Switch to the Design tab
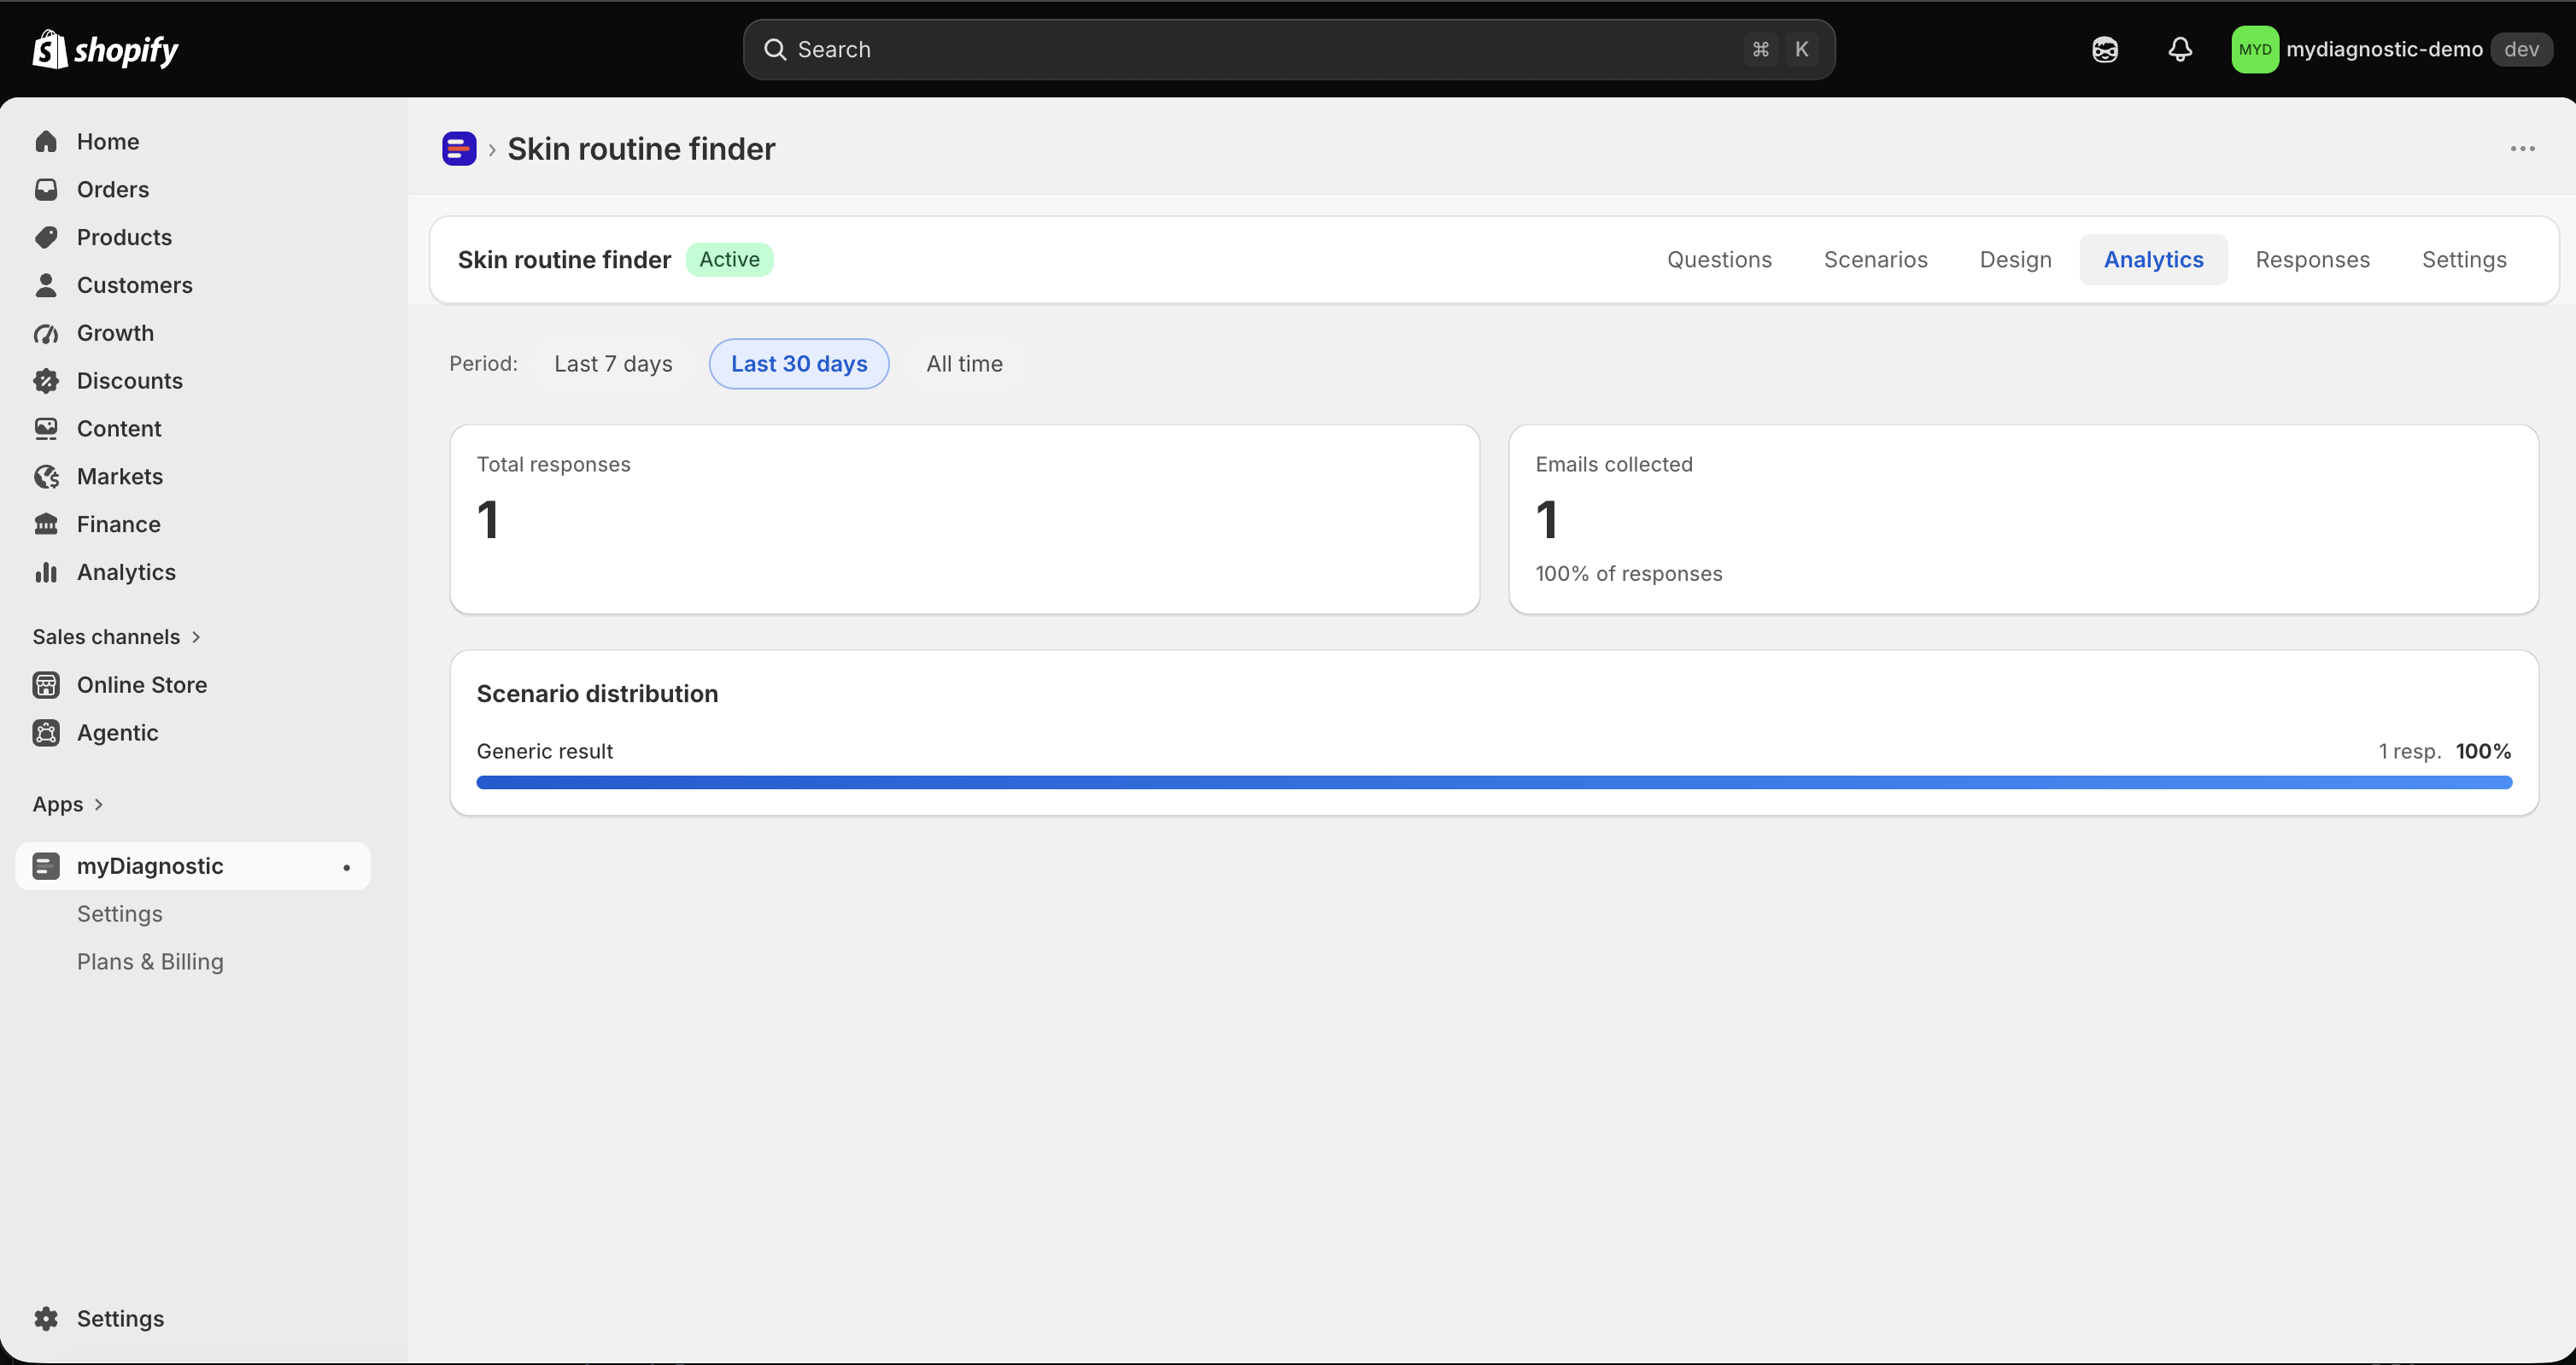Viewport: 2576px width, 1365px height. [2015, 260]
